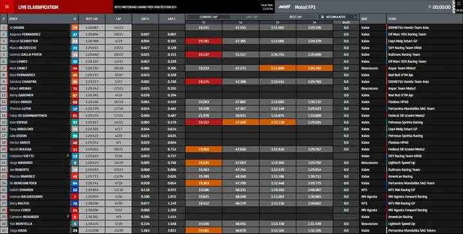Screen dimensions: 463x234
Task: Click the orange 47.340 S2 time for Vierge
Action: point(241,122)
